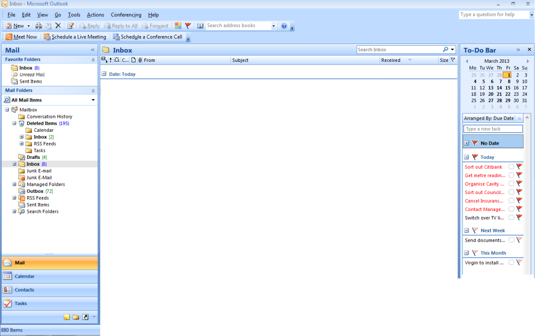This screenshot has width=535, height=336.
Task: Toggle the flag on Cancel Insurance task
Action: [519, 201]
